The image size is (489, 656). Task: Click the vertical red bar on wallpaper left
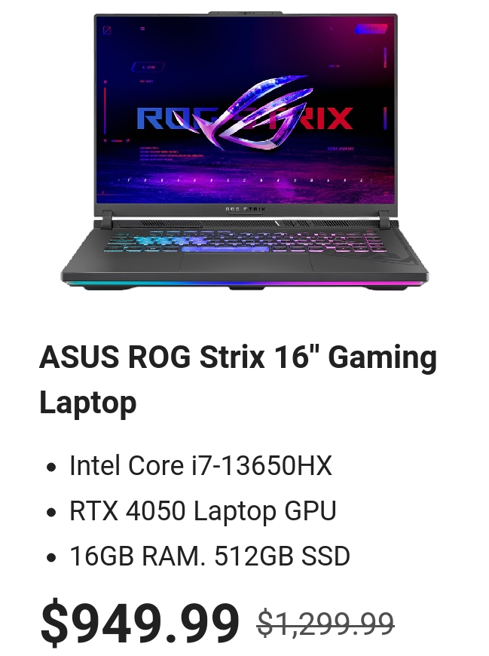pos(105,108)
